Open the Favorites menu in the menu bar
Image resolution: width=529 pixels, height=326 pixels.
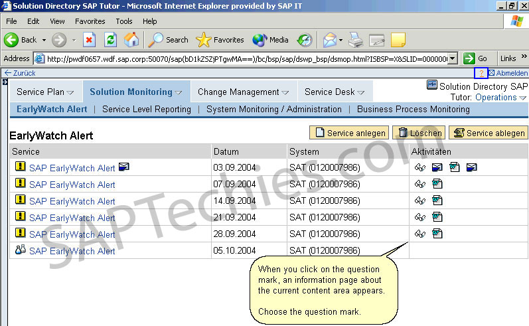coord(90,21)
